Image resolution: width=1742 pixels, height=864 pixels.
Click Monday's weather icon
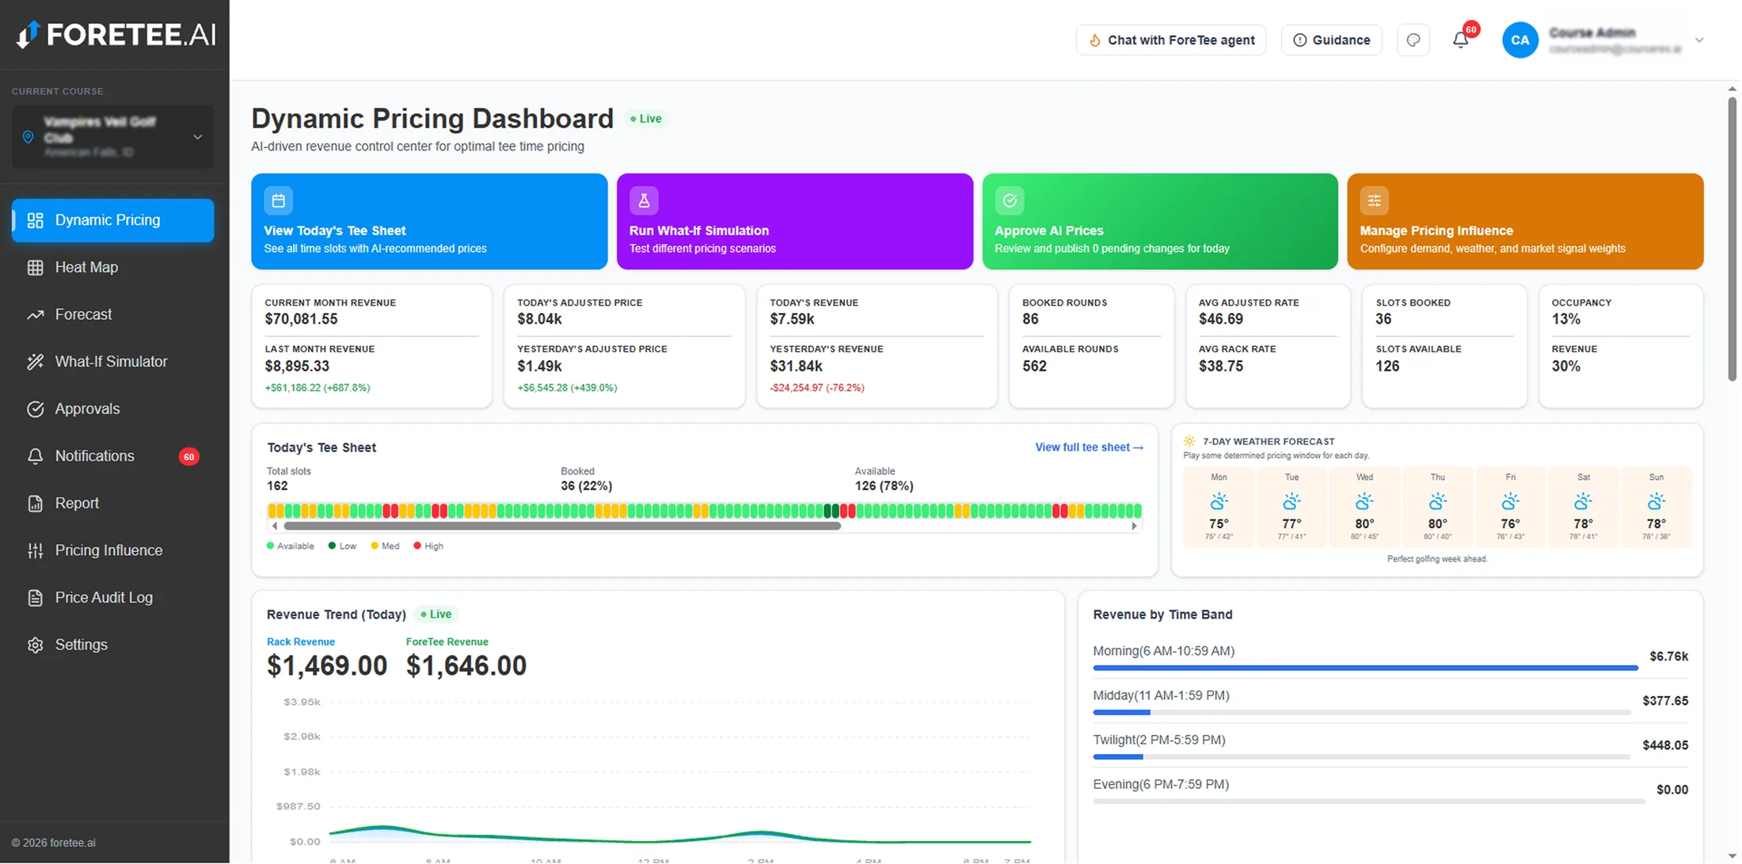coord(1219,501)
